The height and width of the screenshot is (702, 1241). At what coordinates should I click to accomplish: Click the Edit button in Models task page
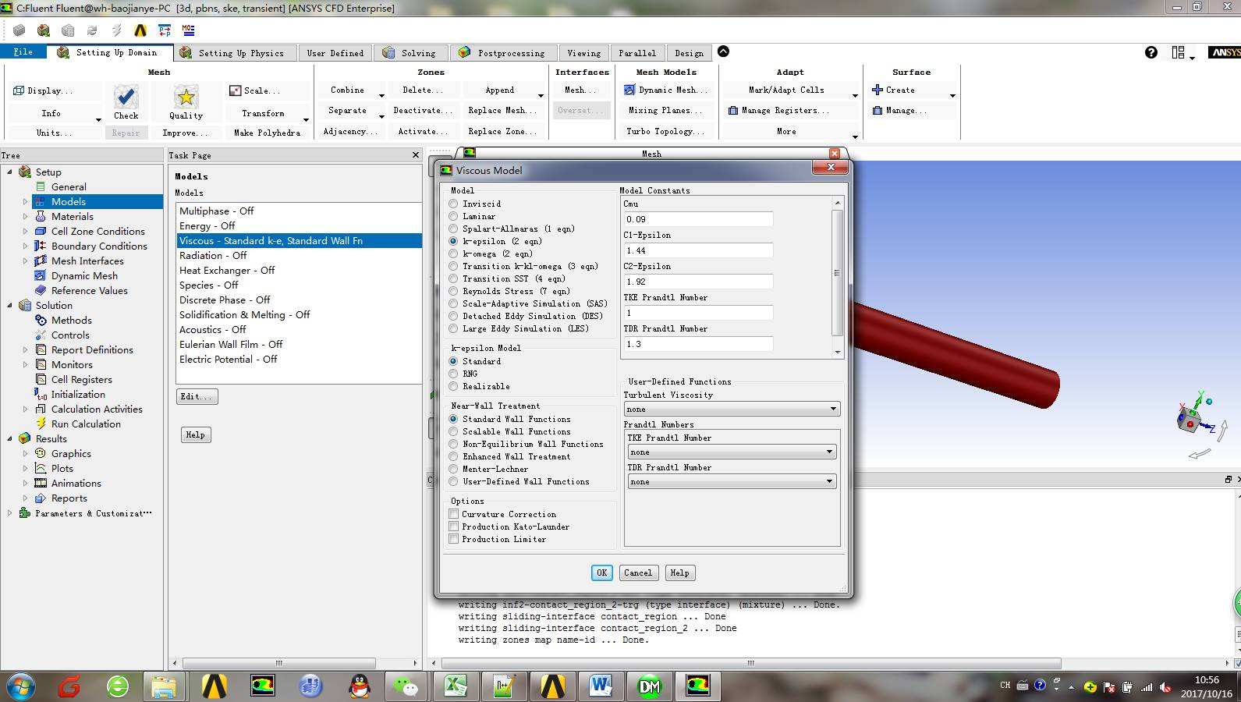[197, 396]
